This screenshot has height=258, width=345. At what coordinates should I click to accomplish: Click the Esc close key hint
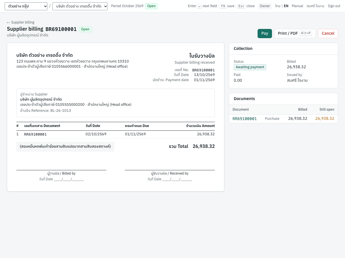241,6
